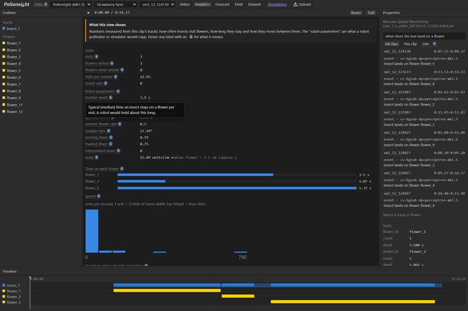Select flower_11 in the Outliner
This screenshot has height=311, width=468.
(15, 105)
